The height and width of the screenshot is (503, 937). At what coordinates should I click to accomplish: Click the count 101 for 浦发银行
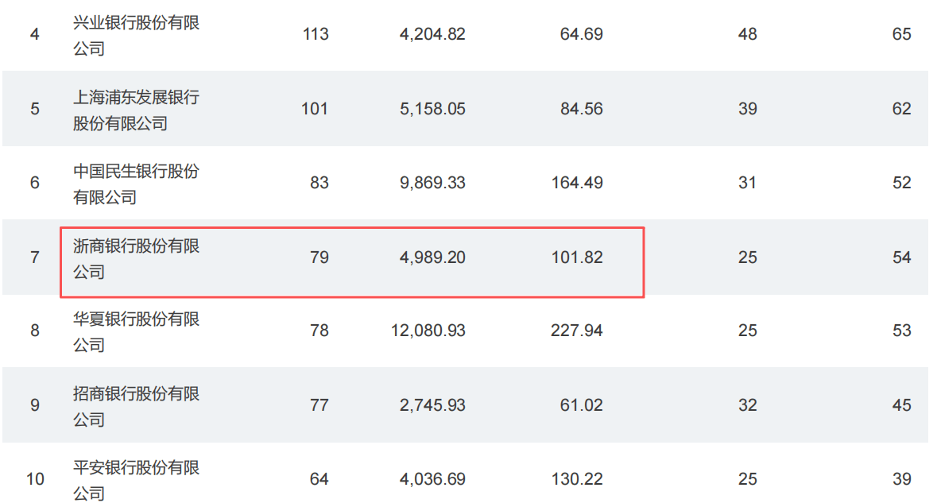(315, 109)
